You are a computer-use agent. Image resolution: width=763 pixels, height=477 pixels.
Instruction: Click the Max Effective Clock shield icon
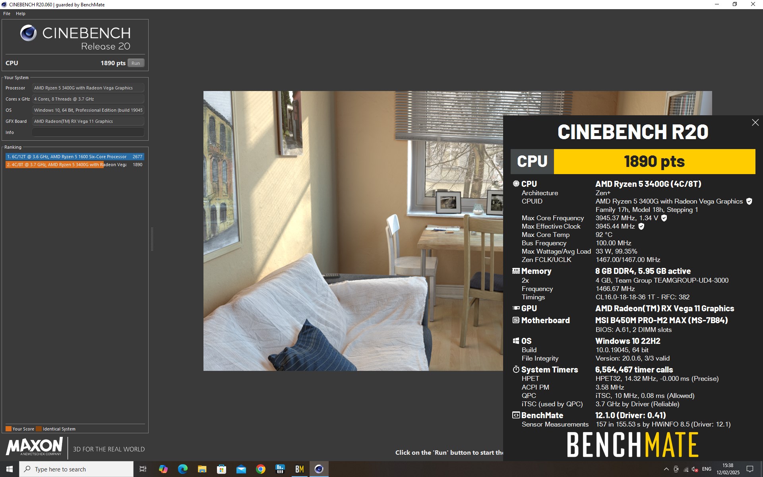pos(641,226)
